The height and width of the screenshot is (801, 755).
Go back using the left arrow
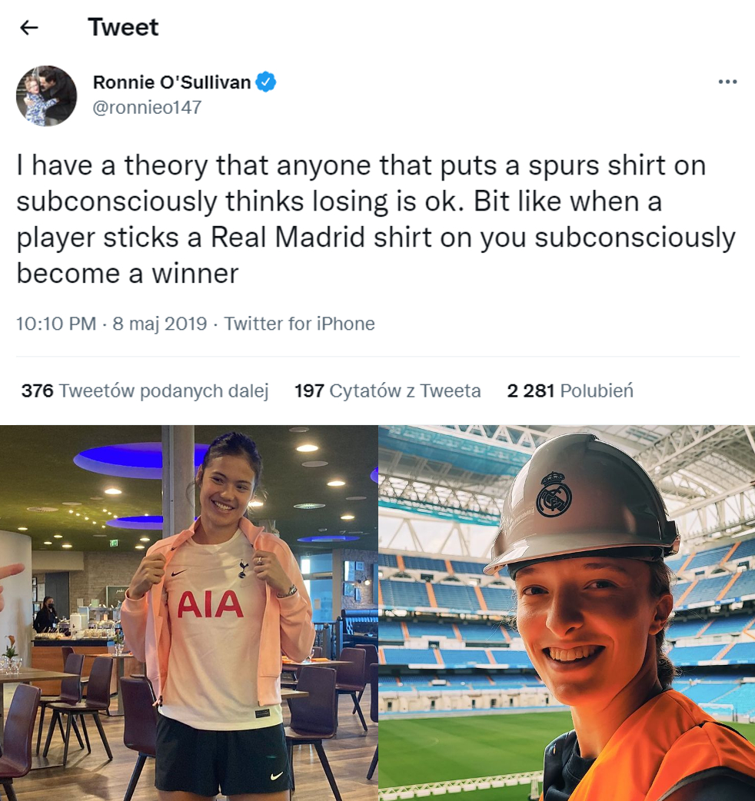[29, 28]
